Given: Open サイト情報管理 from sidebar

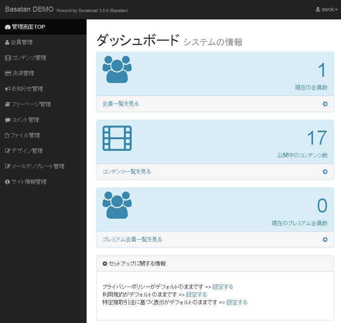Looking at the screenshot, I should (x=29, y=182).
